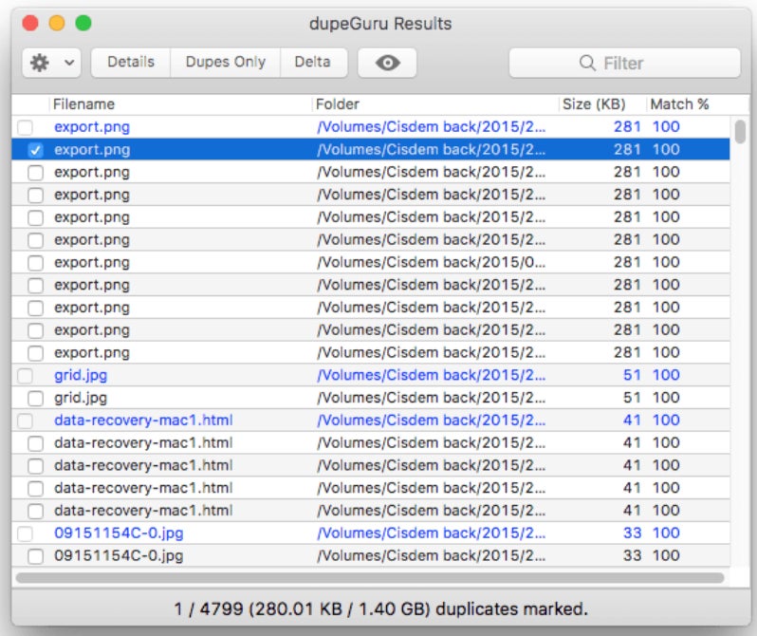
Task: Select the black 09151154C-0.jpg filename
Action: click(x=119, y=555)
